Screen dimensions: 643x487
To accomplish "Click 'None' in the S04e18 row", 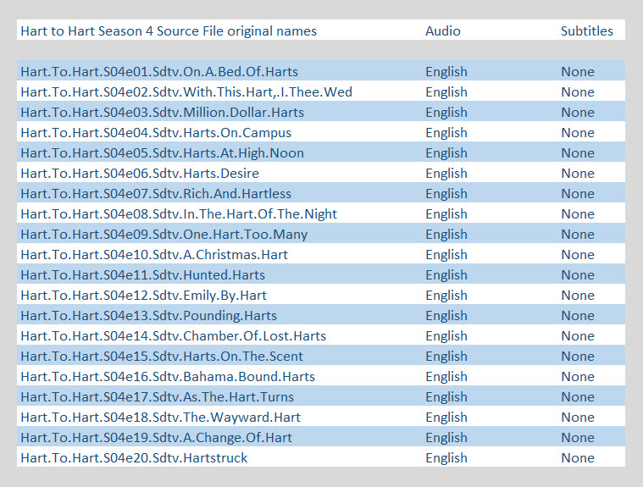I will (578, 418).
